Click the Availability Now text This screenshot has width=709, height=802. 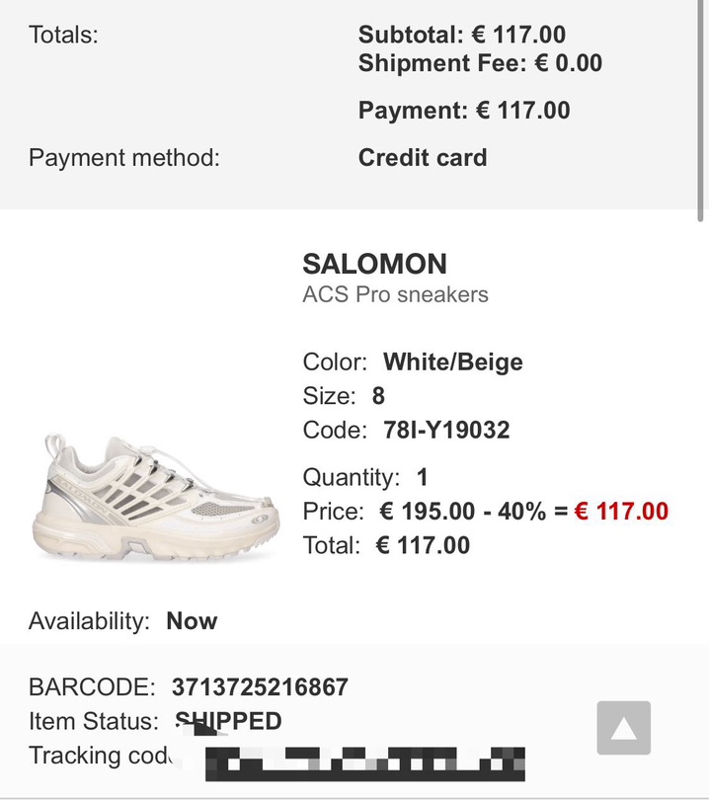[192, 621]
